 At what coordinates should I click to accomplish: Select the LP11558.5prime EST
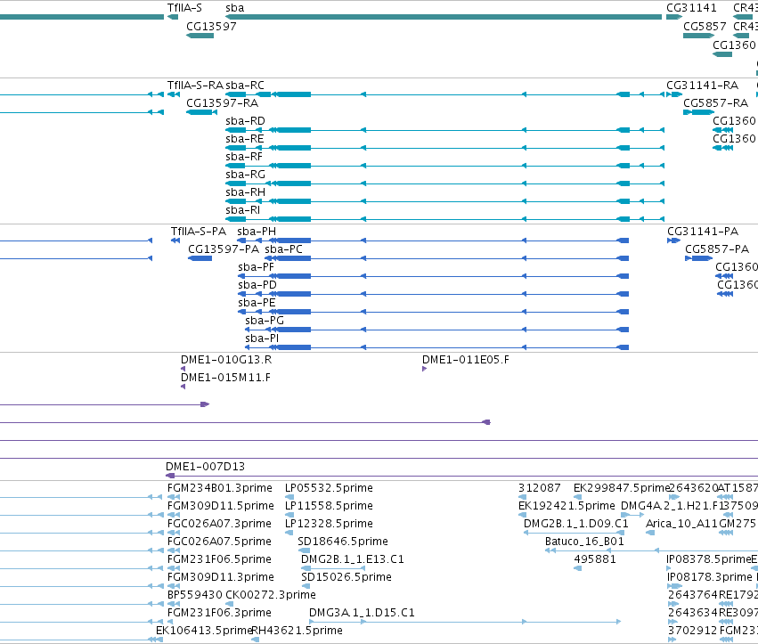[x=289, y=515]
